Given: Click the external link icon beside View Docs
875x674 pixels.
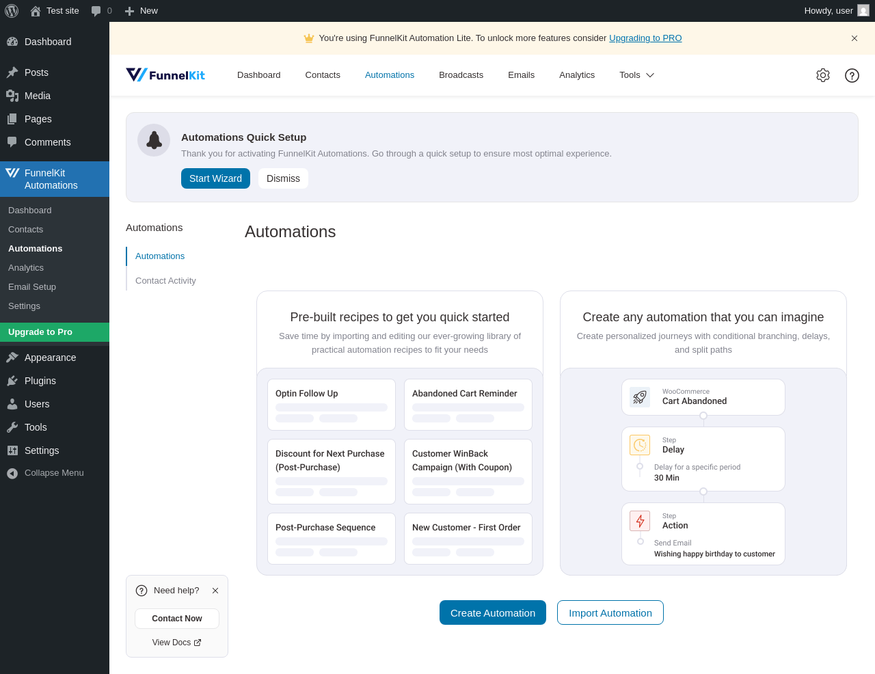Looking at the screenshot, I should pyautogui.click(x=198, y=643).
